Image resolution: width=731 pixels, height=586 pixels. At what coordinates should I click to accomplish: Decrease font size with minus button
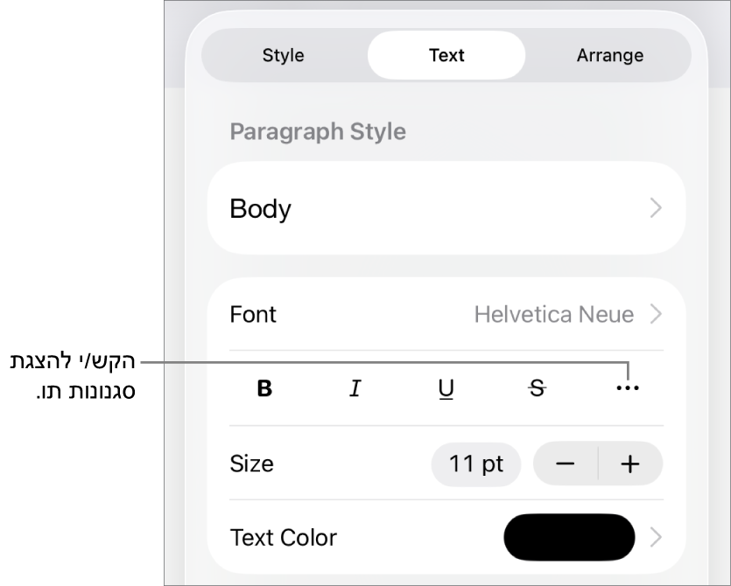pos(565,464)
